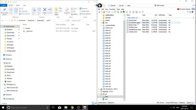Click the open folder icon in OpenIV toolbar
The width and height of the screenshot is (196, 110).
point(104,12)
